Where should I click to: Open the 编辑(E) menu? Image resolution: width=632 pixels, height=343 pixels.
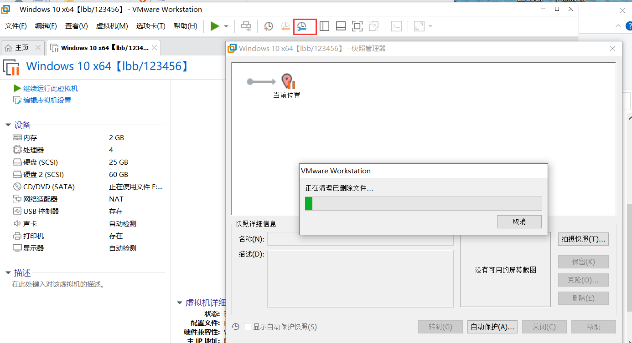pos(46,26)
